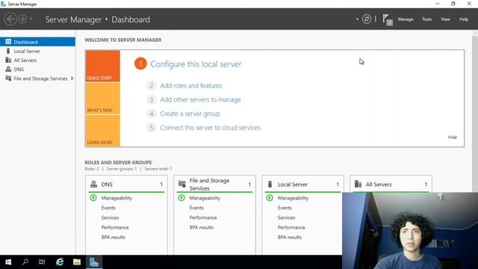Launch Internet Explorer from taskbar
Image resolution: width=478 pixels, height=269 pixels.
pos(60,262)
